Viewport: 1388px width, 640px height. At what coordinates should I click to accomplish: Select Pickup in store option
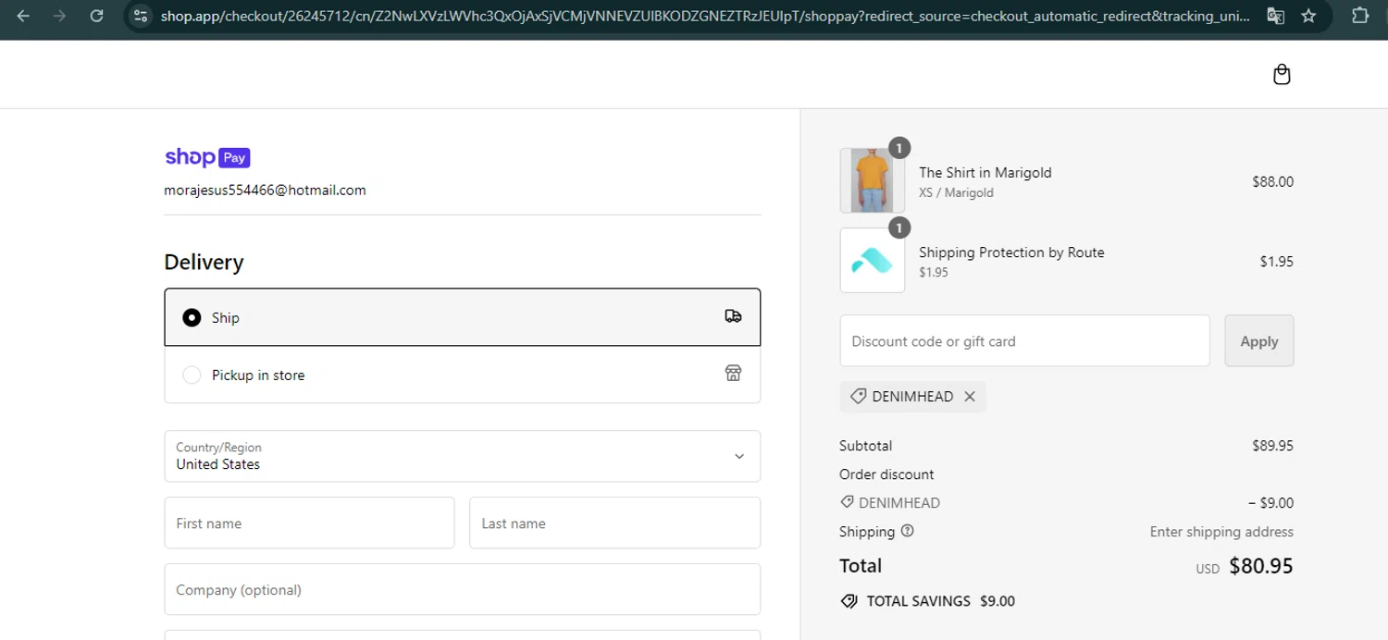463,375
